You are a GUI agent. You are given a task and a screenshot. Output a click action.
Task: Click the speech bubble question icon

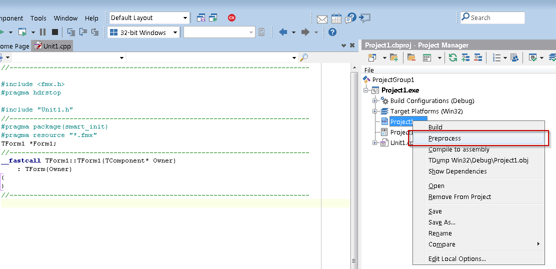point(350,18)
